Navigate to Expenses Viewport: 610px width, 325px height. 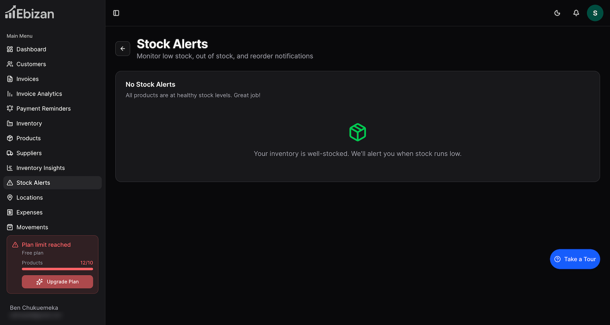[29, 212]
